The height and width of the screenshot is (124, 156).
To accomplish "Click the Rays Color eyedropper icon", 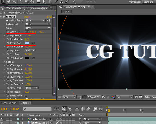I will [33, 43].
